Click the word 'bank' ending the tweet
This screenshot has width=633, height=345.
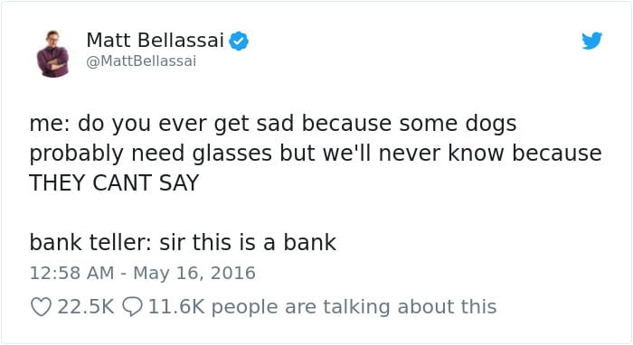coord(309,242)
